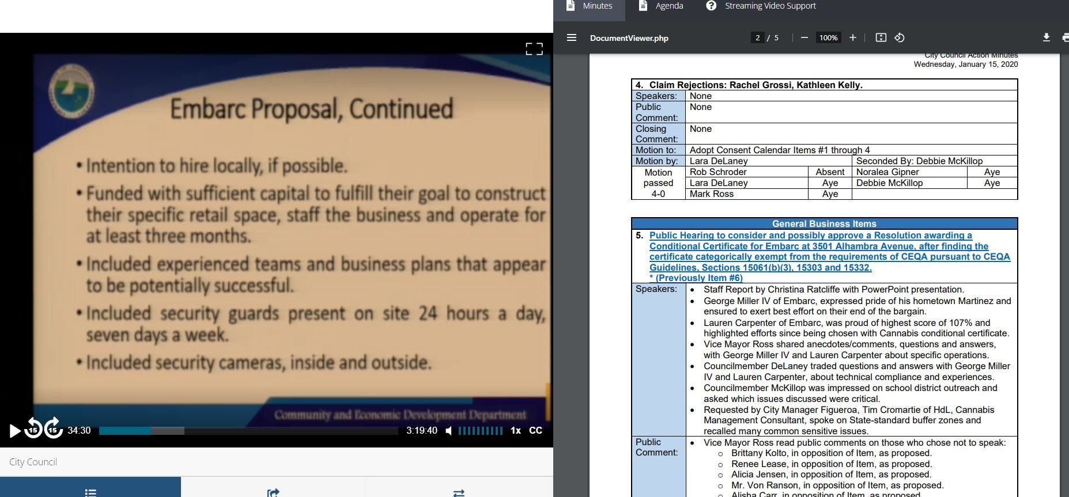Seek on the video progress bar

point(248,430)
